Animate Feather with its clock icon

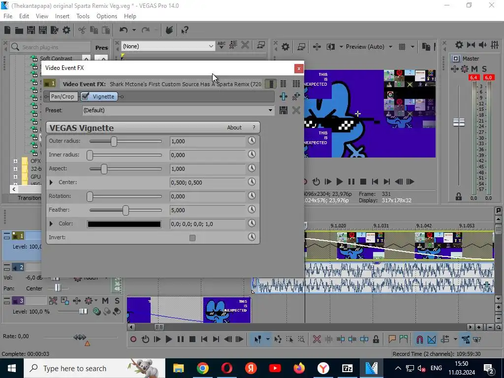pyautogui.click(x=252, y=210)
